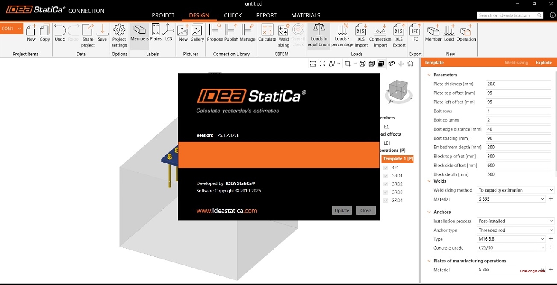Click Publish in Connection Library

point(231,33)
